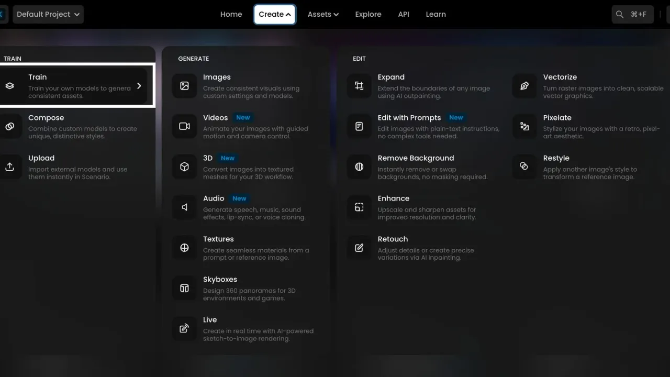The height and width of the screenshot is (377, 670).
Task: Open the Learn menu item
Action: 435,15
